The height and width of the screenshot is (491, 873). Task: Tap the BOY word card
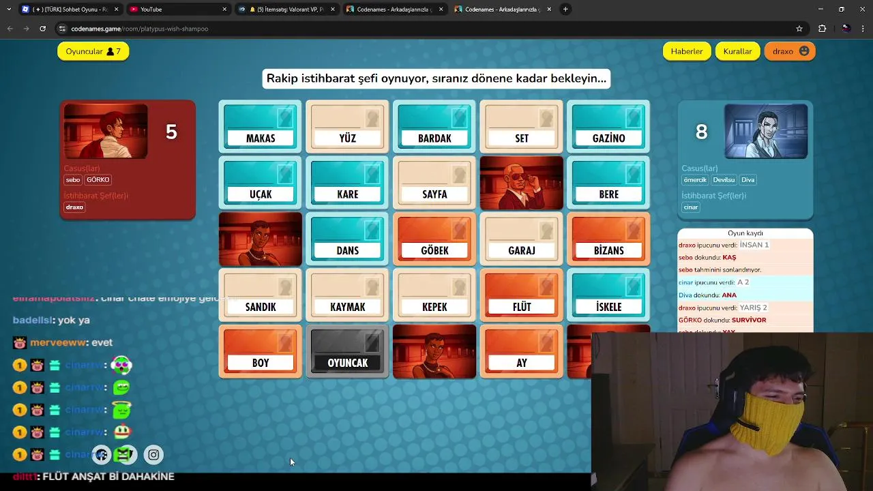261,351
